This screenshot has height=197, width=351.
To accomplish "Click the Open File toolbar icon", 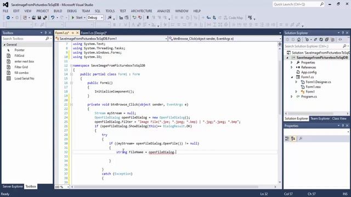I will click(33, 18).
